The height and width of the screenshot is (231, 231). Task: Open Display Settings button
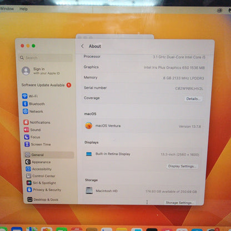click(182, 166)
